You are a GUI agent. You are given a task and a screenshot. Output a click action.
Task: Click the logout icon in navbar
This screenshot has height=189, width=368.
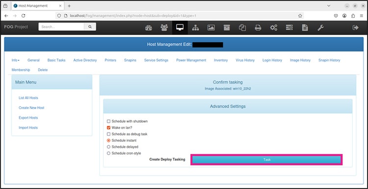[x=356, y=27]
